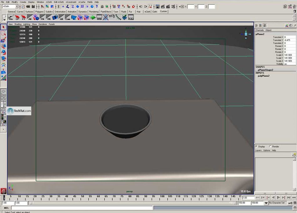Open the render settings icon
Viewport: 297px width, 213px height.
173,7
